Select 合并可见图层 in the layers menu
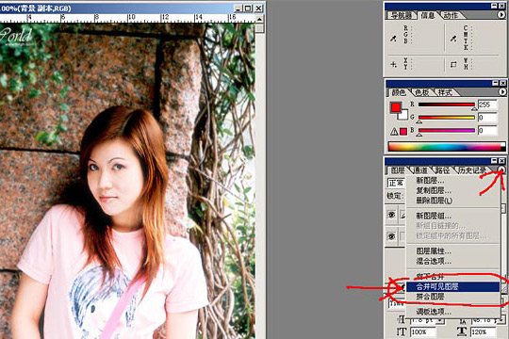509x339 pixels. tap(452, 286)
